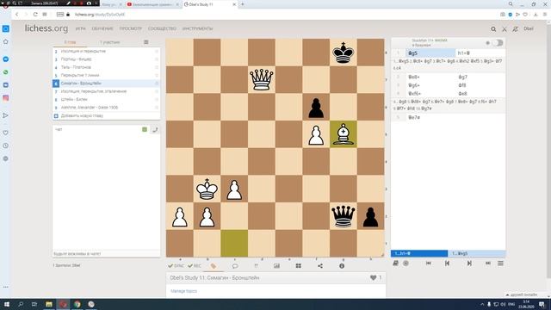Switch to the chapters tab
551x310 pixels.
(70, 42)
